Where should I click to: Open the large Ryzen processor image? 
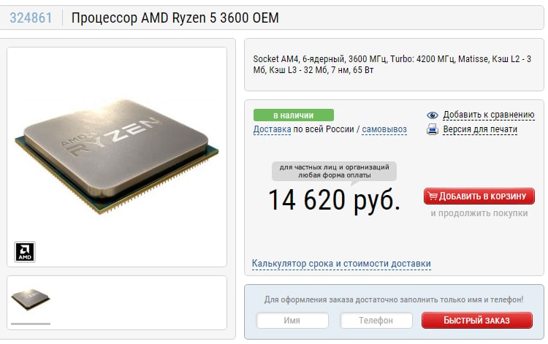[x=117, y=157]
